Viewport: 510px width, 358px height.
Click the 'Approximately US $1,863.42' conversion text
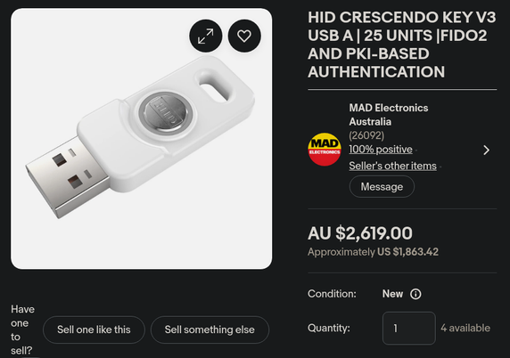[x=373, y=252]
